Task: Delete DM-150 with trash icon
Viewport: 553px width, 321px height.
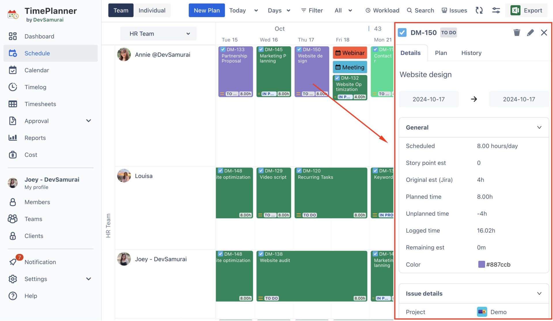Action: 517,33
